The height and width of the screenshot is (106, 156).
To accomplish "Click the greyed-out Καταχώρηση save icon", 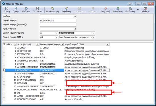I will click(x=79, y=10).
